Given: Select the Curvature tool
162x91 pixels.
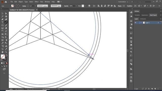Looking at the screenshot, I should pyautogui.click(x=6, y=19).
